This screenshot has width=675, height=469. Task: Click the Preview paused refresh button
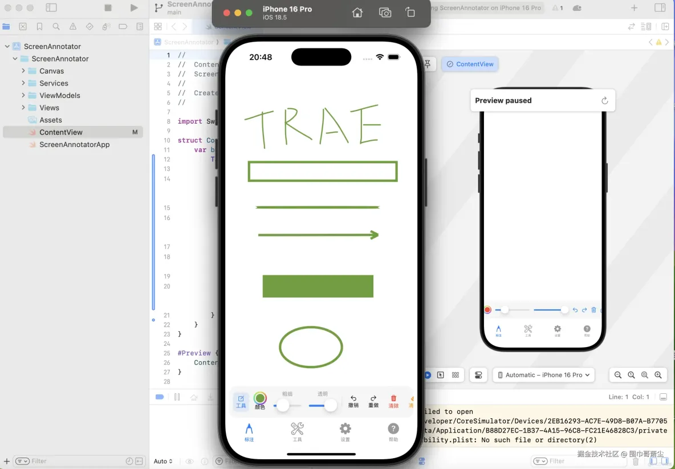pyautogui.click(x=604, y=100)
